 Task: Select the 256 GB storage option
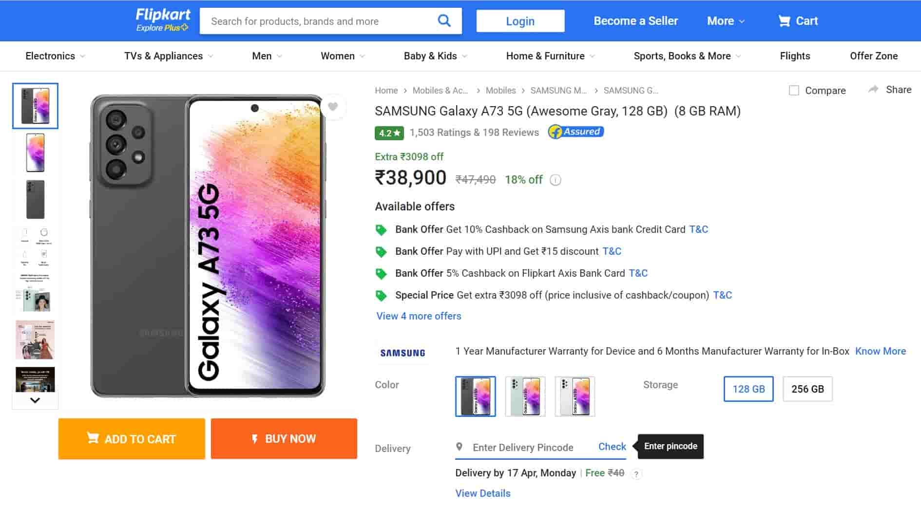tap(807, 389)
